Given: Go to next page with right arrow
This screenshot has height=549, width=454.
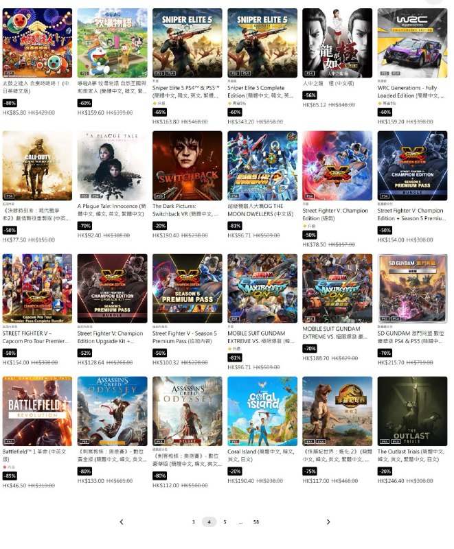Looking at the screenshot, I should pos(328,522).
